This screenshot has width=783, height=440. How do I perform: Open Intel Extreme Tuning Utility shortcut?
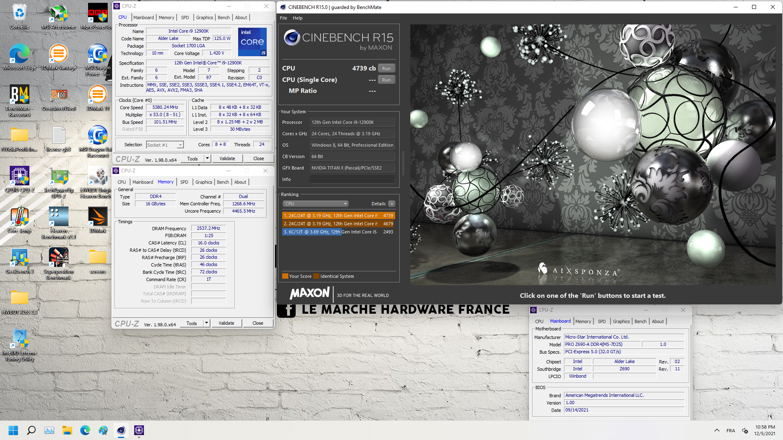[x=19, y=345]
